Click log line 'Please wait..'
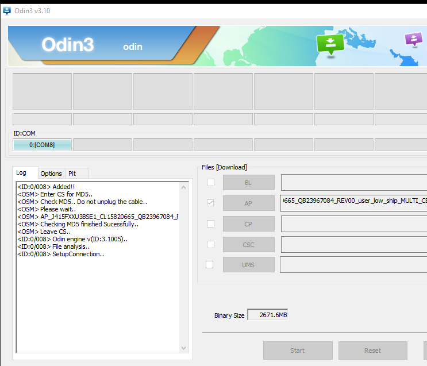This screenshot has width=427, height=366. tap(47, 209)
